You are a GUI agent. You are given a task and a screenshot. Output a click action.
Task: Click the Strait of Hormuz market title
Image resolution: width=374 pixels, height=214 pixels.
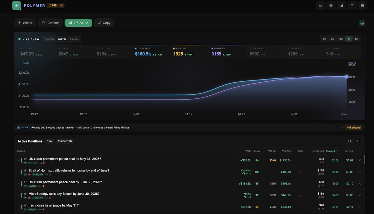[69, 171]
